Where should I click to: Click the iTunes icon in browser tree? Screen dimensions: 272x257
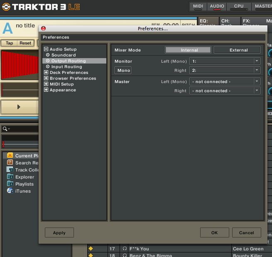(10, 191)
